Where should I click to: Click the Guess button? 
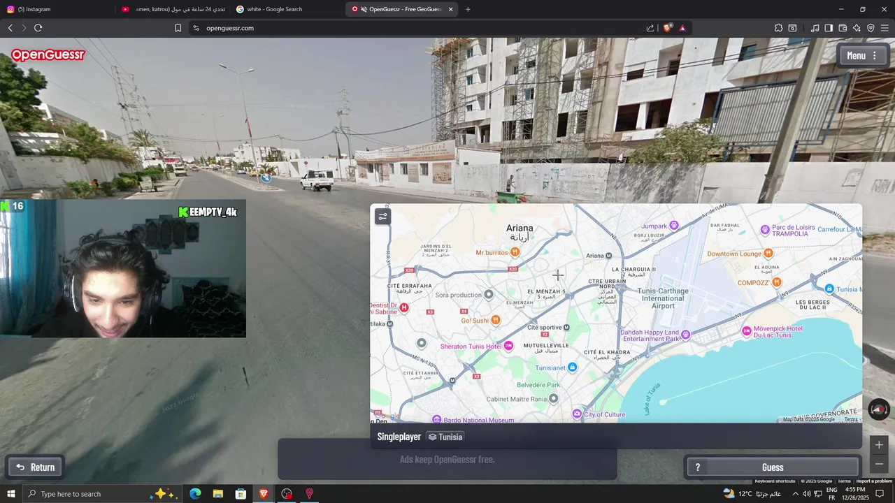(773, 467)
